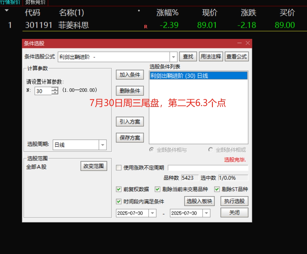The width and height of the screenshot is (307, 254).
Task: Close the 条件选股 dialog with X
Action: (x=248, y=43)
